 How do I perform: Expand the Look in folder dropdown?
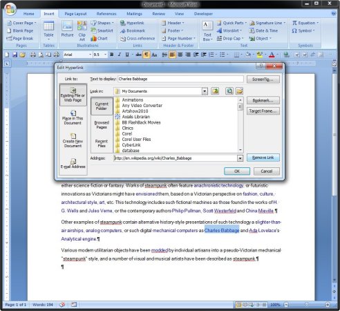(205, 91)
